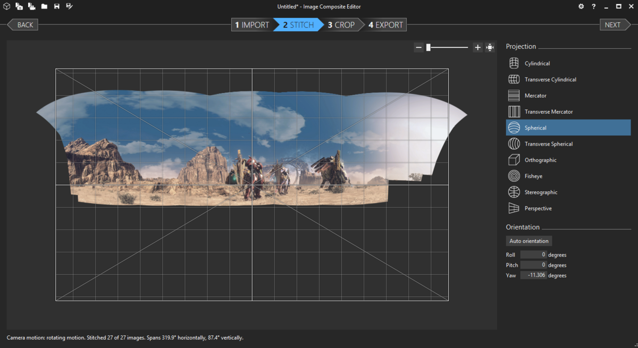Save the project with floppy icon
Viewport: 638px width, 348px height.
pyautogui.click(x=56, y=6)
